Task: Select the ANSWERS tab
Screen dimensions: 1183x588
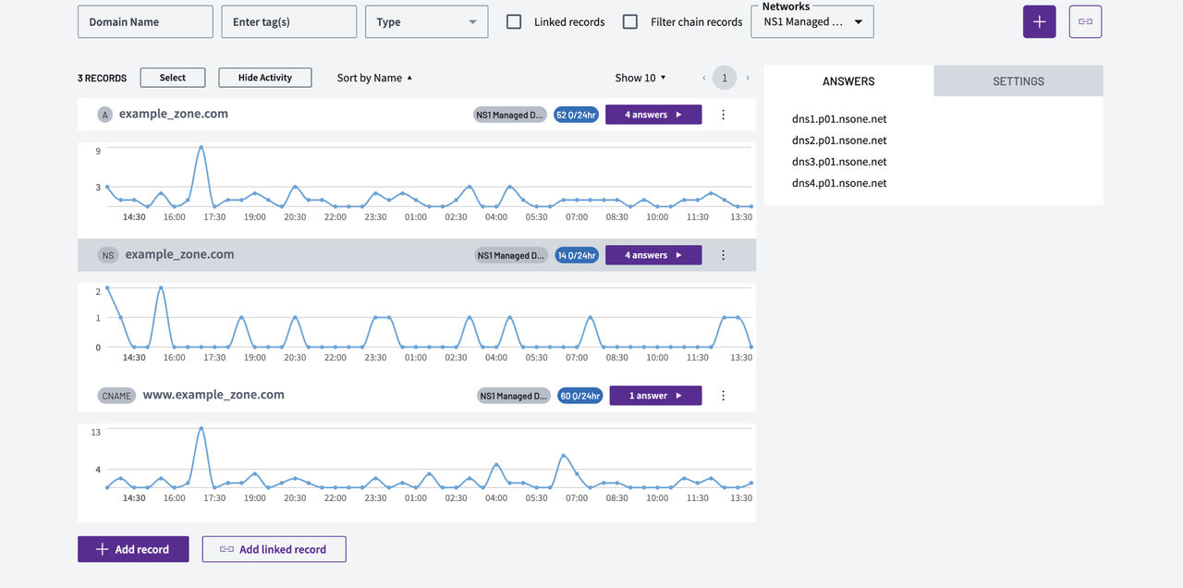Action: pyautogui.click(x=848, y=81)
